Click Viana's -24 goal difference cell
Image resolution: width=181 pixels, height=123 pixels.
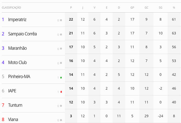tap(160, 116)
